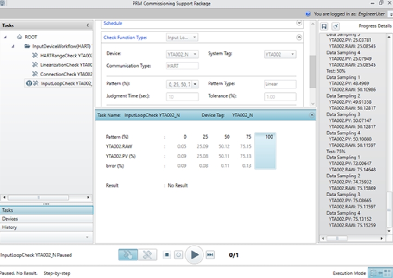Switch to the Tasks pane
This screenshot has width=393, height=278.
point(47,210)
